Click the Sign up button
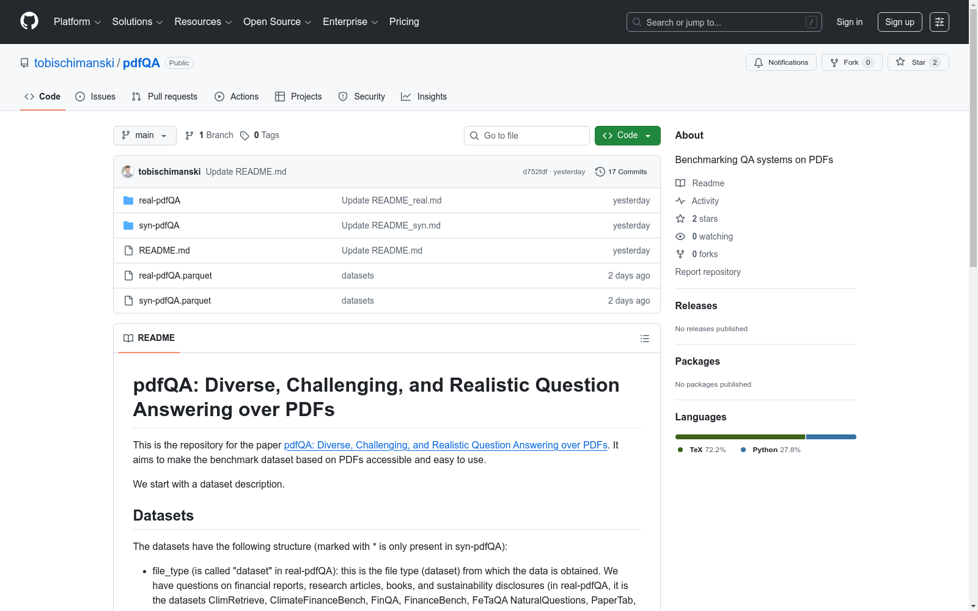This screenshot has height=611, width=978. pyautogui.click(x=900, y=22)
